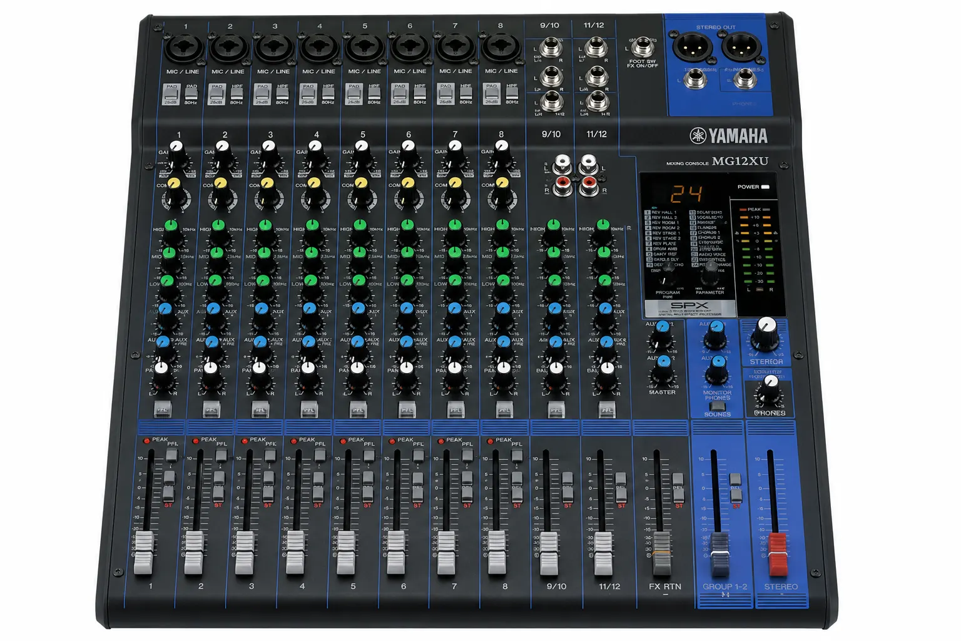Click the lower AUX MASTER send knob

(x=663, y=371)
